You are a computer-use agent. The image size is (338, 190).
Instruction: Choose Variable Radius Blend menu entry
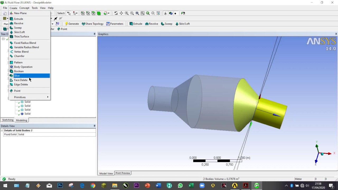tap(30, 47)
